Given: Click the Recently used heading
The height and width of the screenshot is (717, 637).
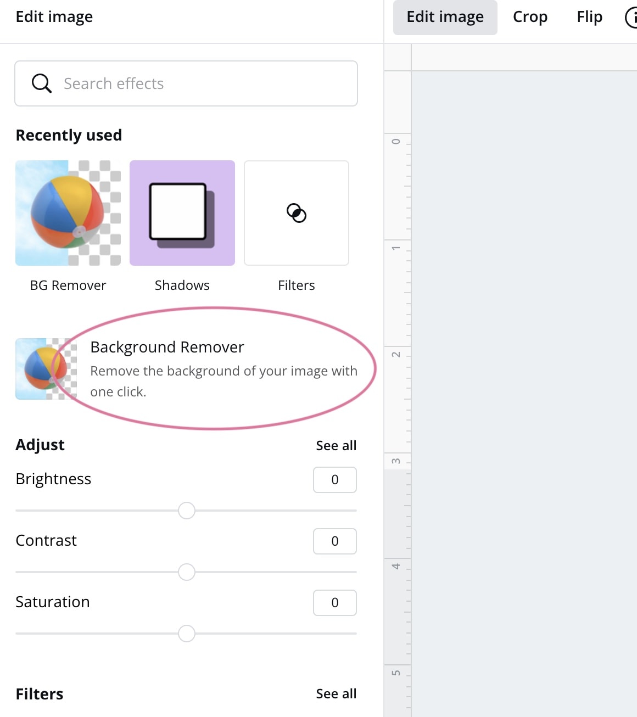Looking at the screenshot, I should click(x=69, y=135).
